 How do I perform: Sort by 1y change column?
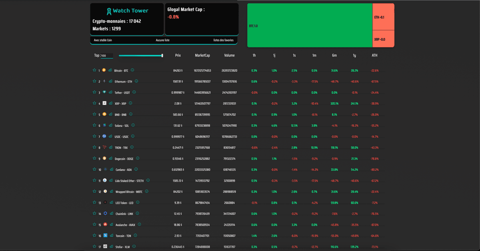pyautogui.click(x=354, y=55)
